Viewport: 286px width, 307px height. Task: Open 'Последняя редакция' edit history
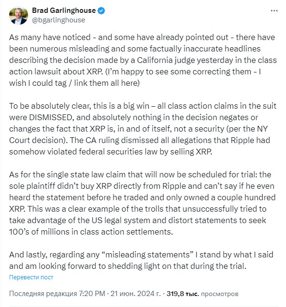(43, 294)
